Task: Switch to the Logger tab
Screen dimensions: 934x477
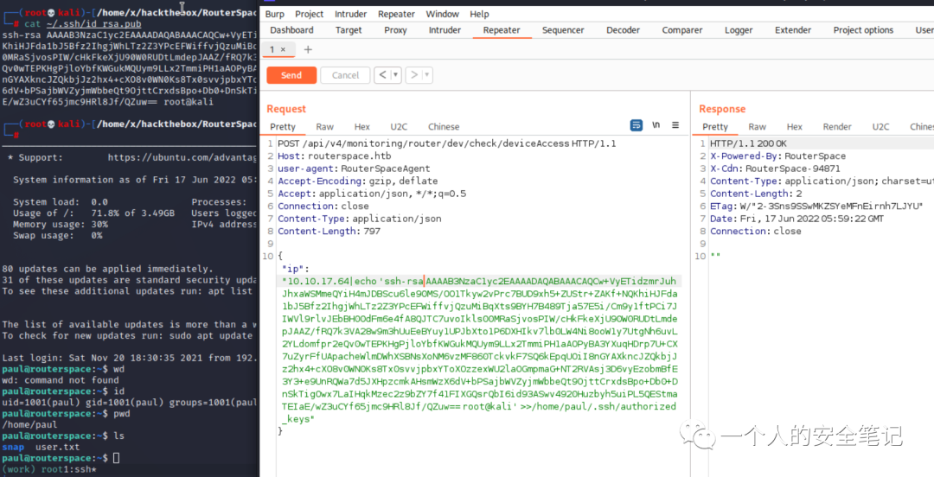Action: point(739,29)
